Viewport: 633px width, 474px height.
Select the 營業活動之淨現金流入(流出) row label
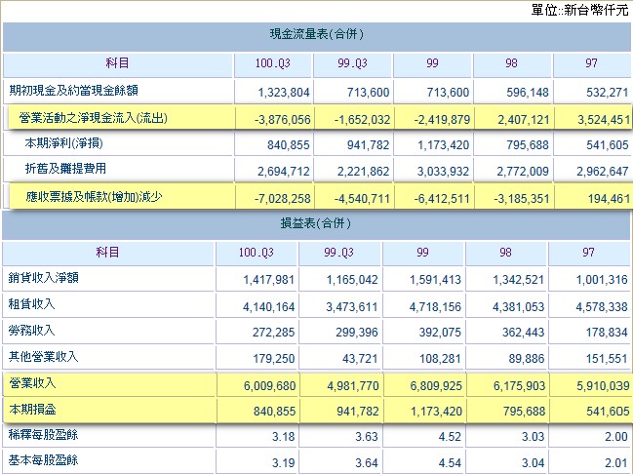tap(94, 118)
